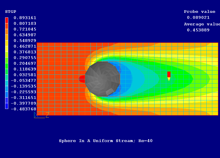220x158 pixels.
Task: Click the axis orientation triad
Action: [38, 115]
